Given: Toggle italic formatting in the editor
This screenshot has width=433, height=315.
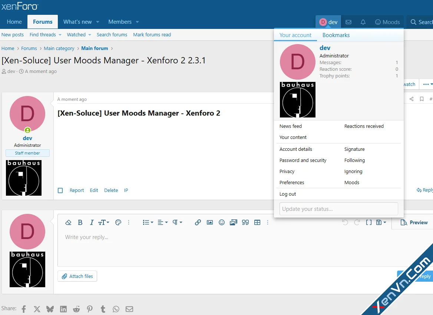Looking at the screenshot, I should (92, 222).
